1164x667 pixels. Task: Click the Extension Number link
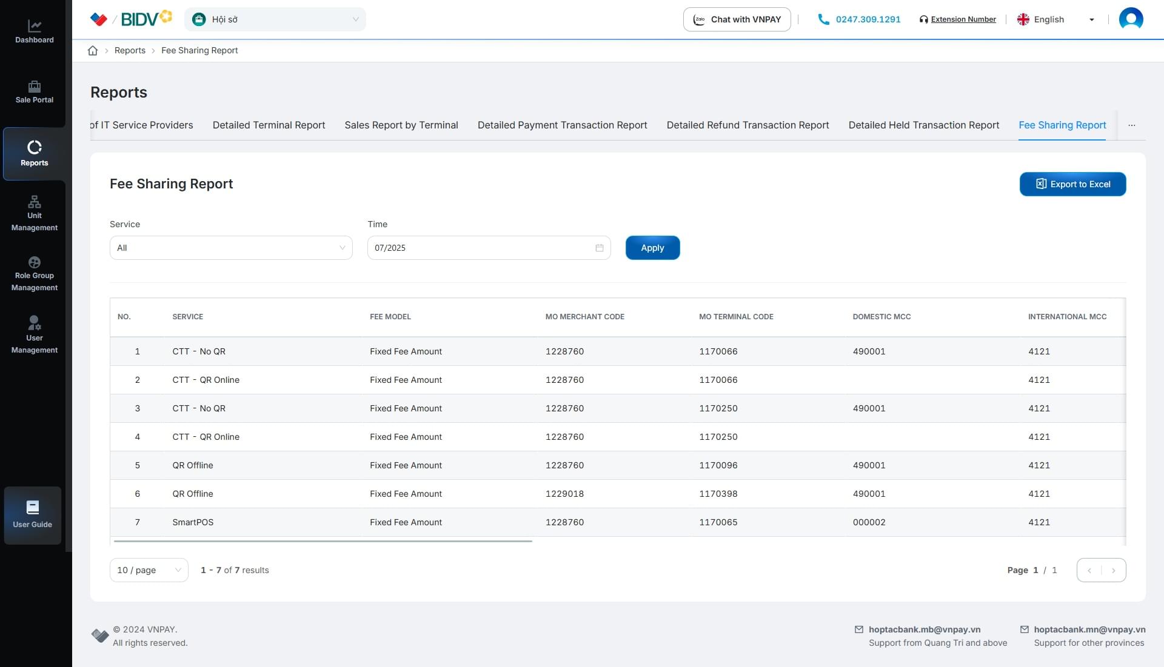point(963,19)
